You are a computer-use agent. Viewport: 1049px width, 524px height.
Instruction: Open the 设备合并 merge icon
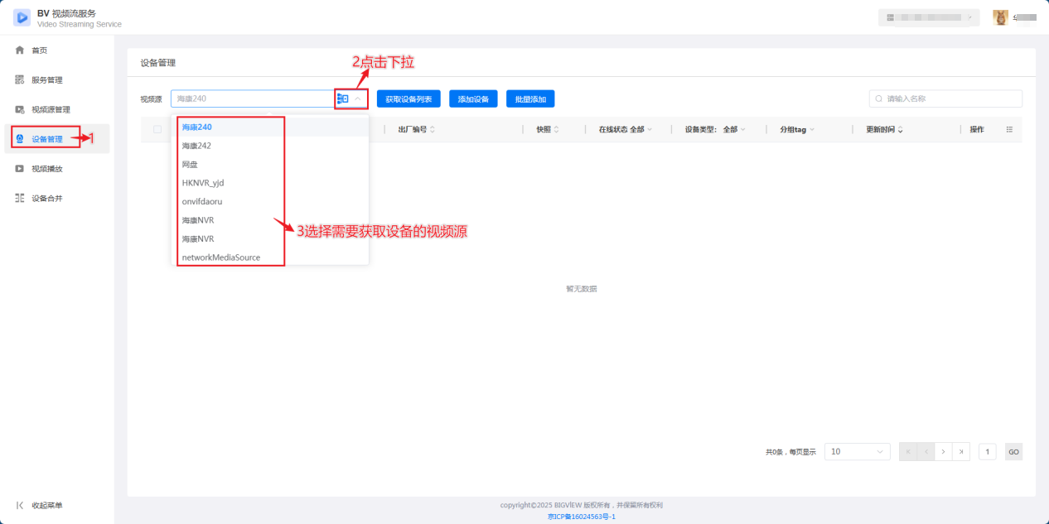20,199
